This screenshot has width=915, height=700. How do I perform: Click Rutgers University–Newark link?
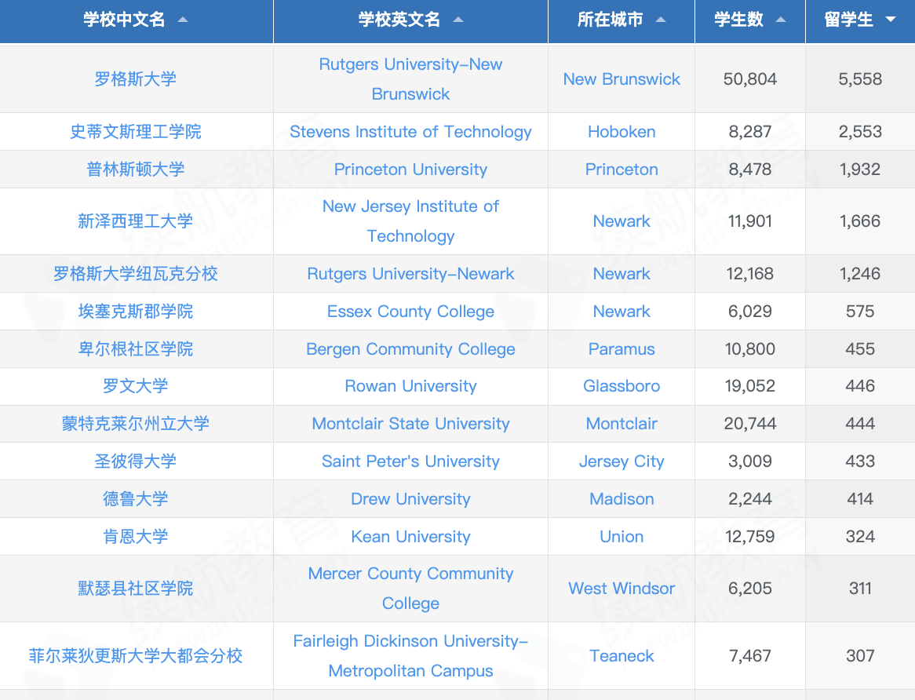point(410,274)
